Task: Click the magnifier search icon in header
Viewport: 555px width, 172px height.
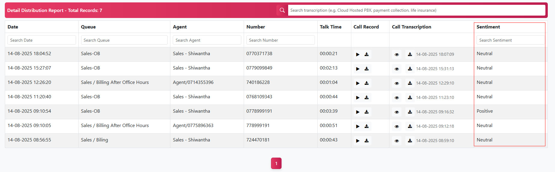Action: click(x=282, y=10)
